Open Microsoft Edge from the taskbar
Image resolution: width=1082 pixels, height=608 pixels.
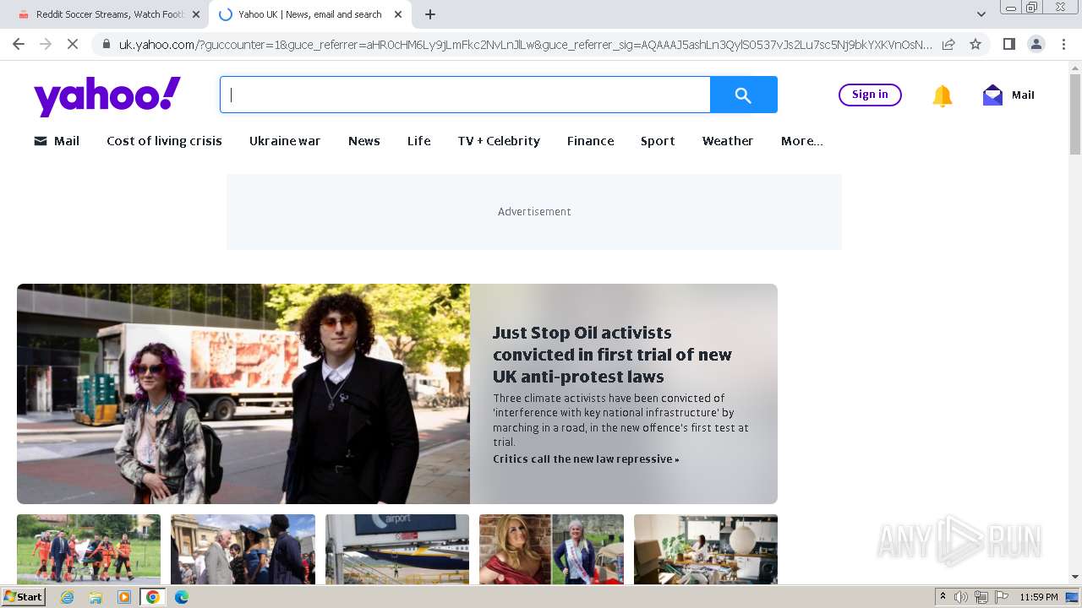pos(182,597)
